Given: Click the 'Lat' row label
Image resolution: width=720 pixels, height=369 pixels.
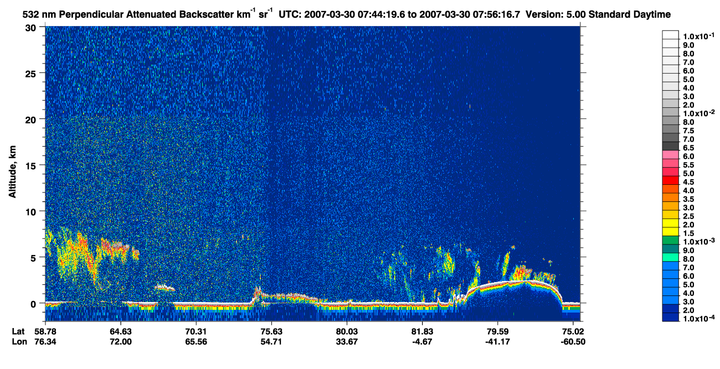Looking at the screenshot, I should click(18, 331).
